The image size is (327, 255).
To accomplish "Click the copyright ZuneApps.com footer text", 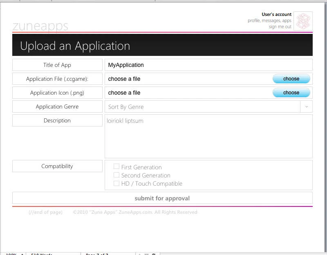I will click(135, 212).
